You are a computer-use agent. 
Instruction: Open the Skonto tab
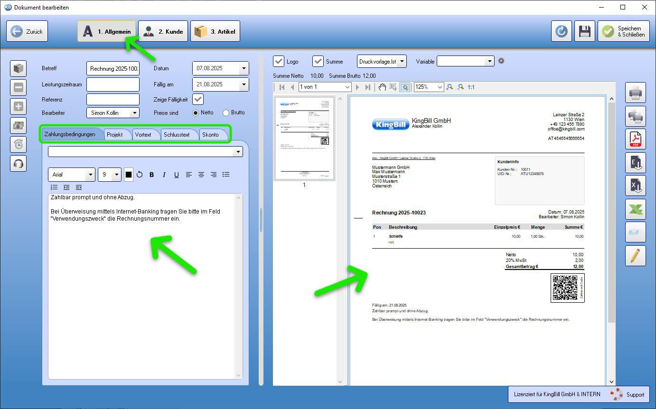pyautogui.click(x=211, y=135)
